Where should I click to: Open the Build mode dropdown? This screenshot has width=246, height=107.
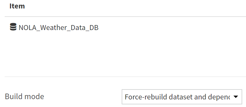coord(182,97)
